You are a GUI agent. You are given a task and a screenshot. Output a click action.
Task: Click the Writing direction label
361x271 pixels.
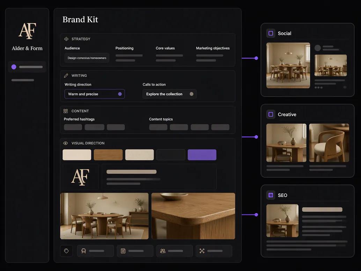point(78,85)
